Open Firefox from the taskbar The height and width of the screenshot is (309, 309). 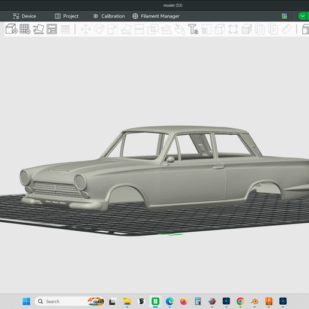click(184, 301)
